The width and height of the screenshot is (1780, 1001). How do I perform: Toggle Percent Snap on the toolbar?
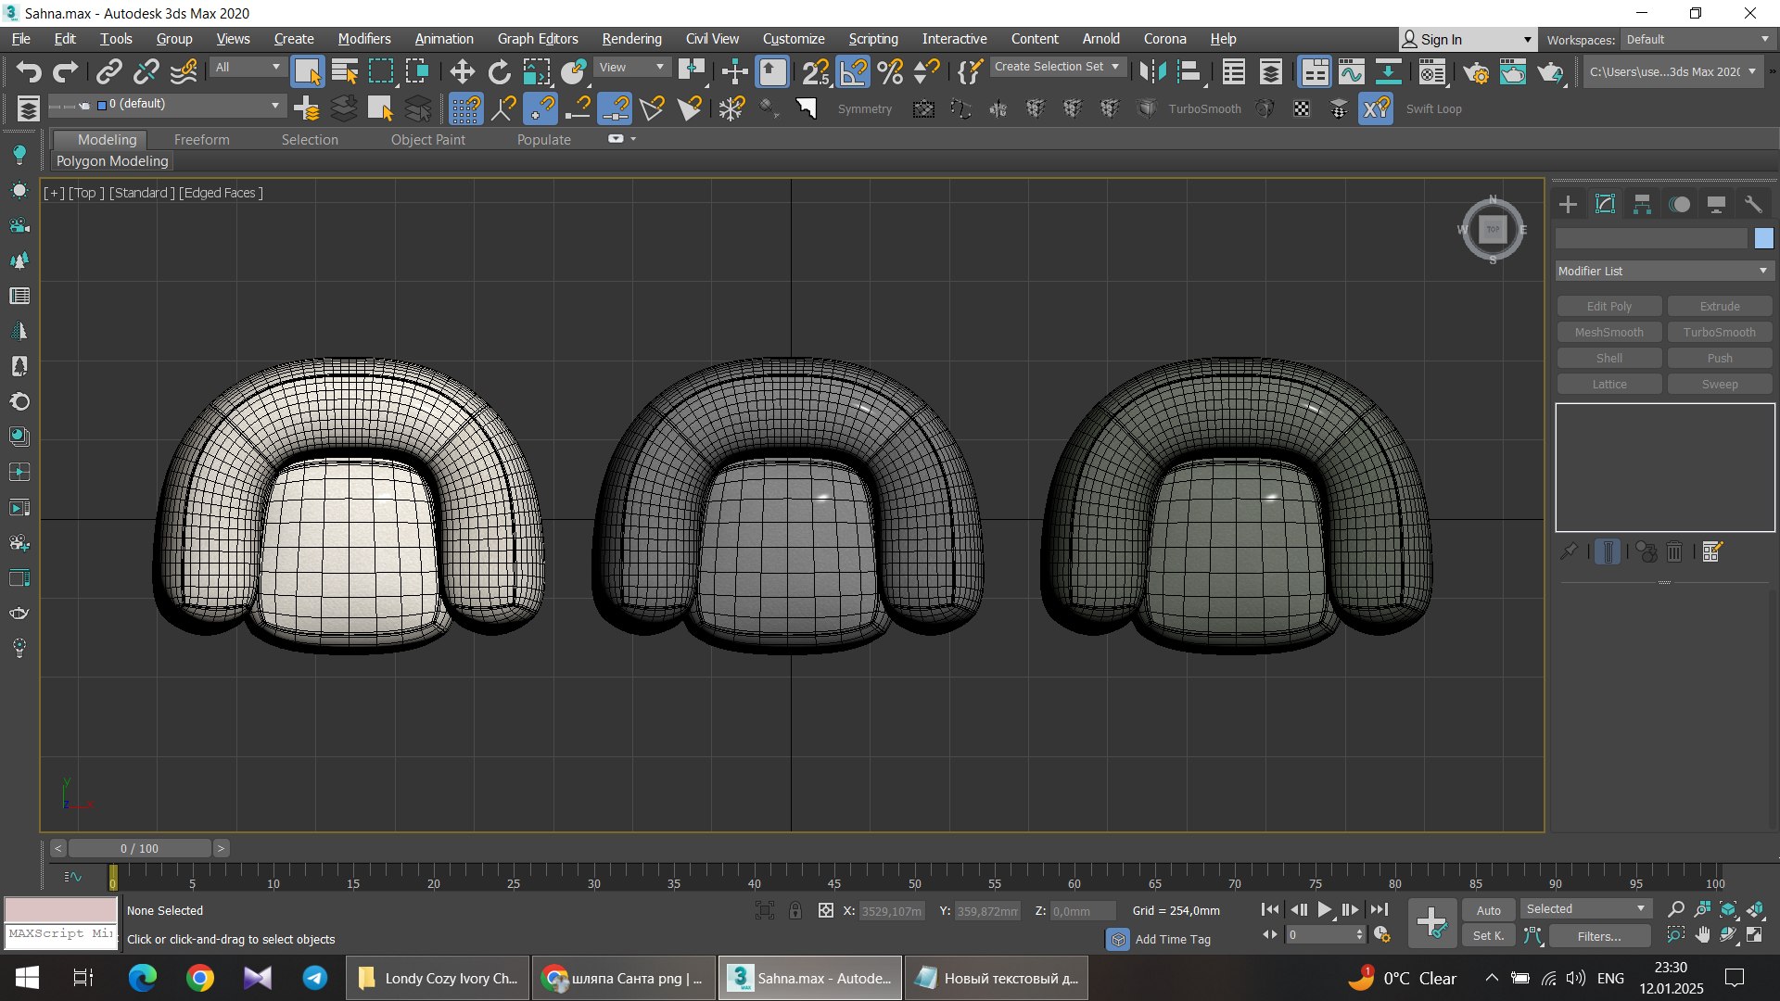(x=890, y=71)
